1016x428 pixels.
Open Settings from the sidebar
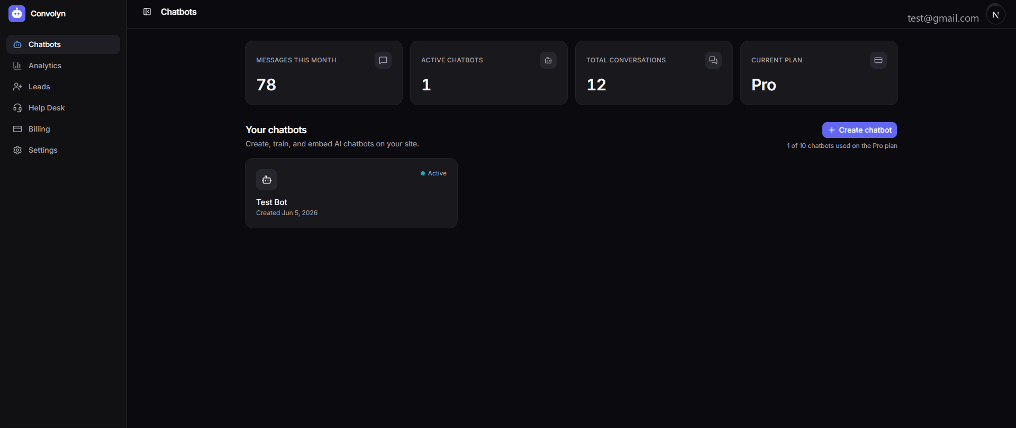63,150
